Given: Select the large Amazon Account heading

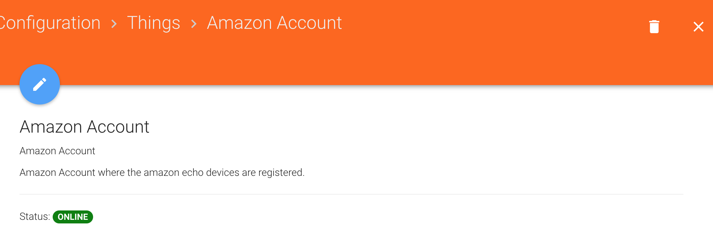Looking at the screenshot, I should click(84, 127).
